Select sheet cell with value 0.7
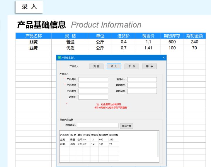The image size is (211, 167). pyautogui.click(x=124, y=48)
